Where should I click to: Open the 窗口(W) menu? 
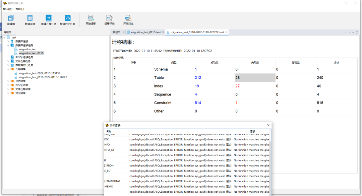coord(8,9)
